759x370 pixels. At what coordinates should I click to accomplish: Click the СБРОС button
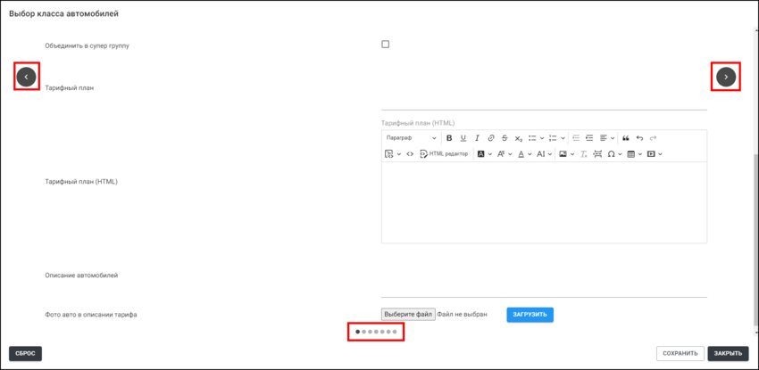coord(25,354)
